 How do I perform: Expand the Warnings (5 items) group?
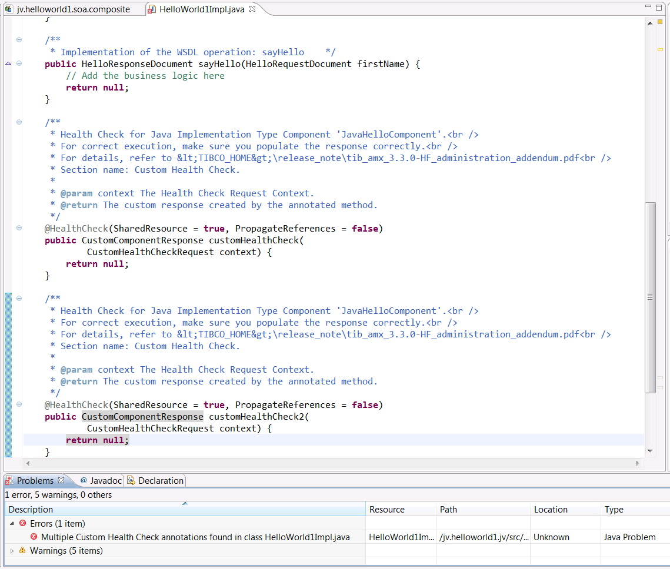click(x=12, y=551)
